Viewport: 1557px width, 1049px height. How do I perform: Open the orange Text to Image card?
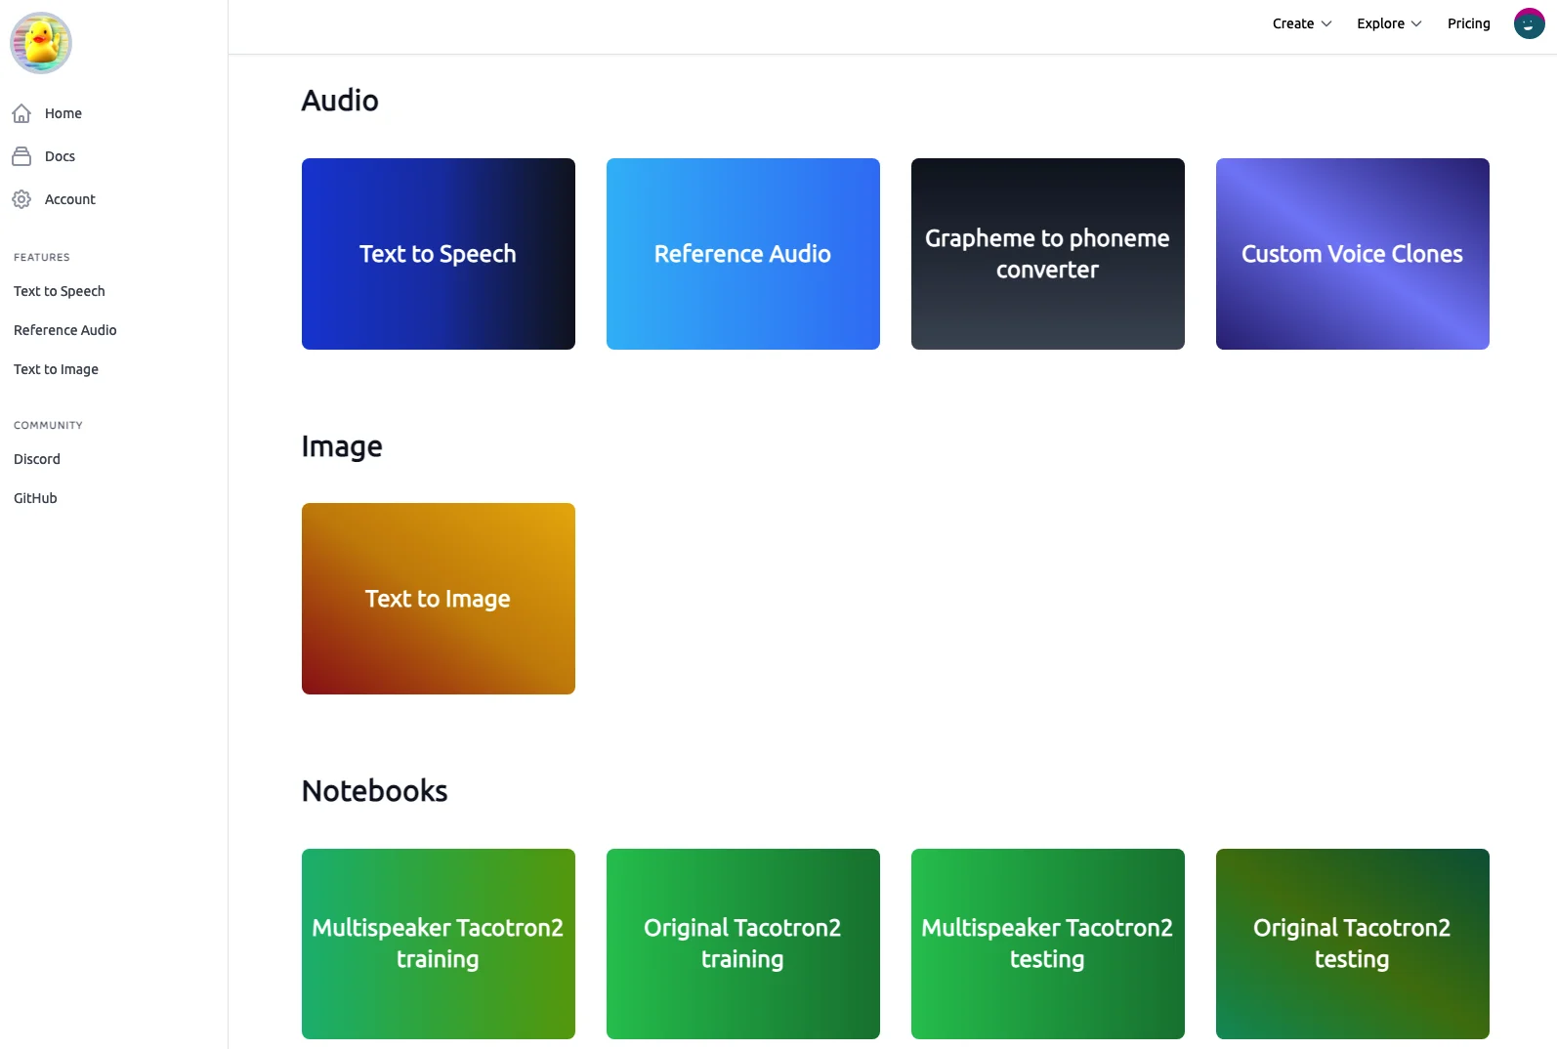[439, 599]
